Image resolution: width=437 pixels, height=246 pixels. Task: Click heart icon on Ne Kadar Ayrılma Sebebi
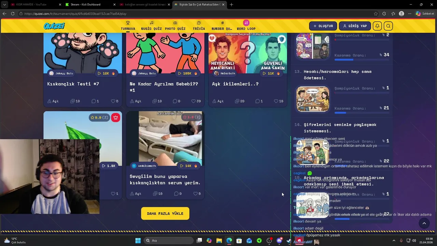(x=193, y=101)
